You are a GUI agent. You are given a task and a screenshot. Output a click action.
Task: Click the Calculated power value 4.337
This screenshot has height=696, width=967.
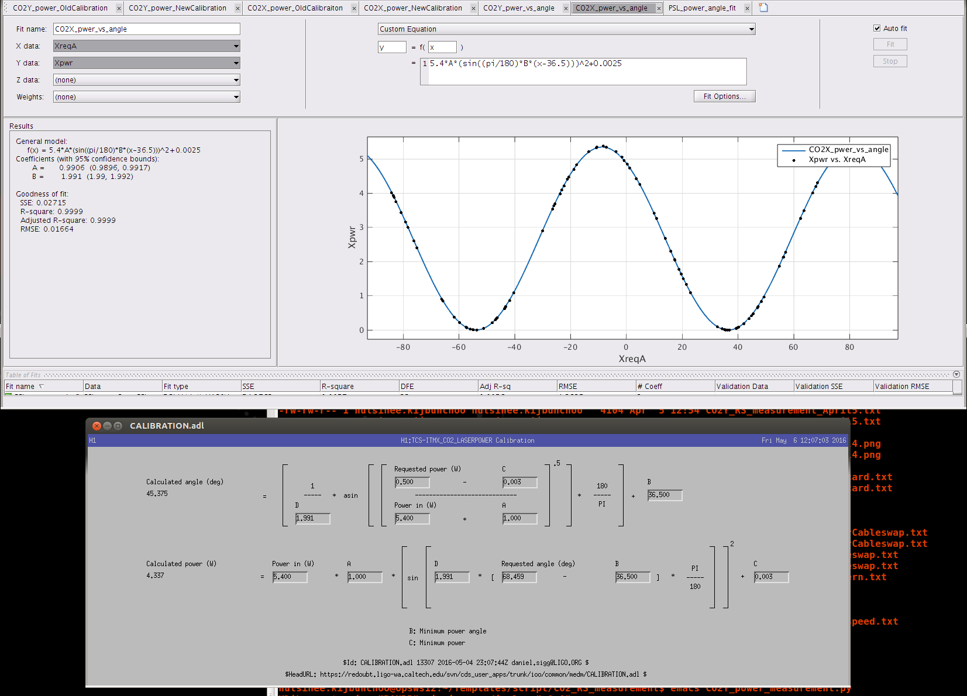(x=155, y=576)
